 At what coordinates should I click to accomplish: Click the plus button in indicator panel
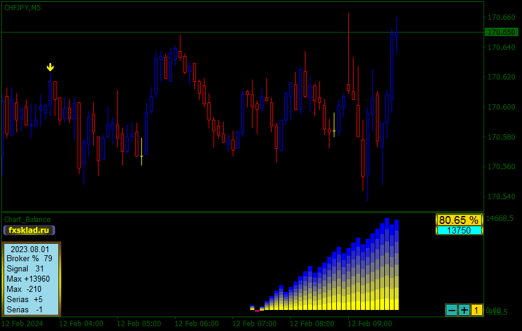pyautogui.click(x=464, y=311)
